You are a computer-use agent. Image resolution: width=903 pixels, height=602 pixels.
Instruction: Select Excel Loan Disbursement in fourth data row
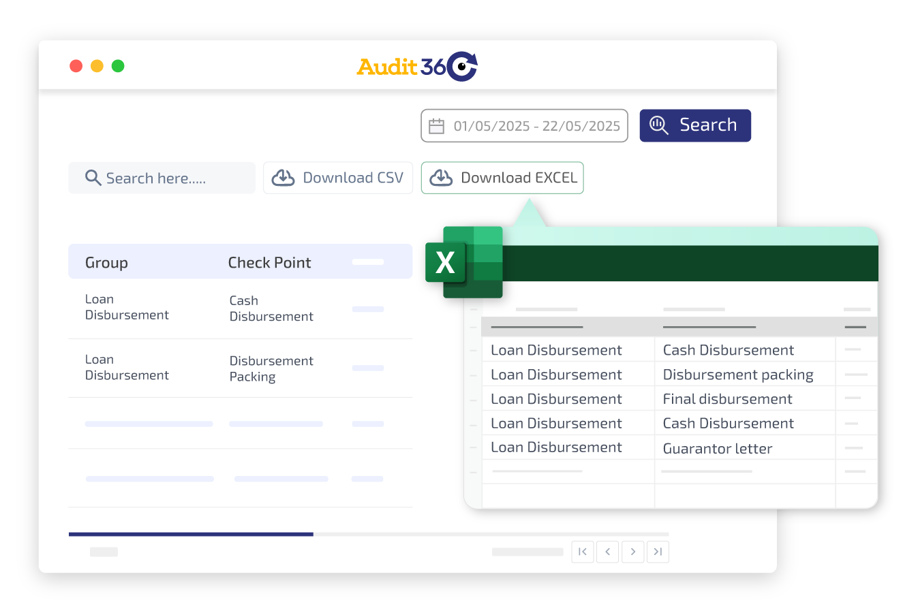pos(568,424)
